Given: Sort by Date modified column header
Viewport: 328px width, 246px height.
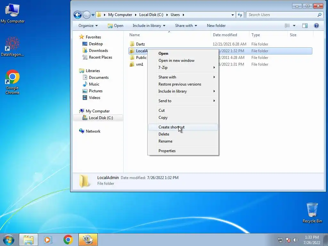Looking at the screenshot, I should [x=230, y=35].
